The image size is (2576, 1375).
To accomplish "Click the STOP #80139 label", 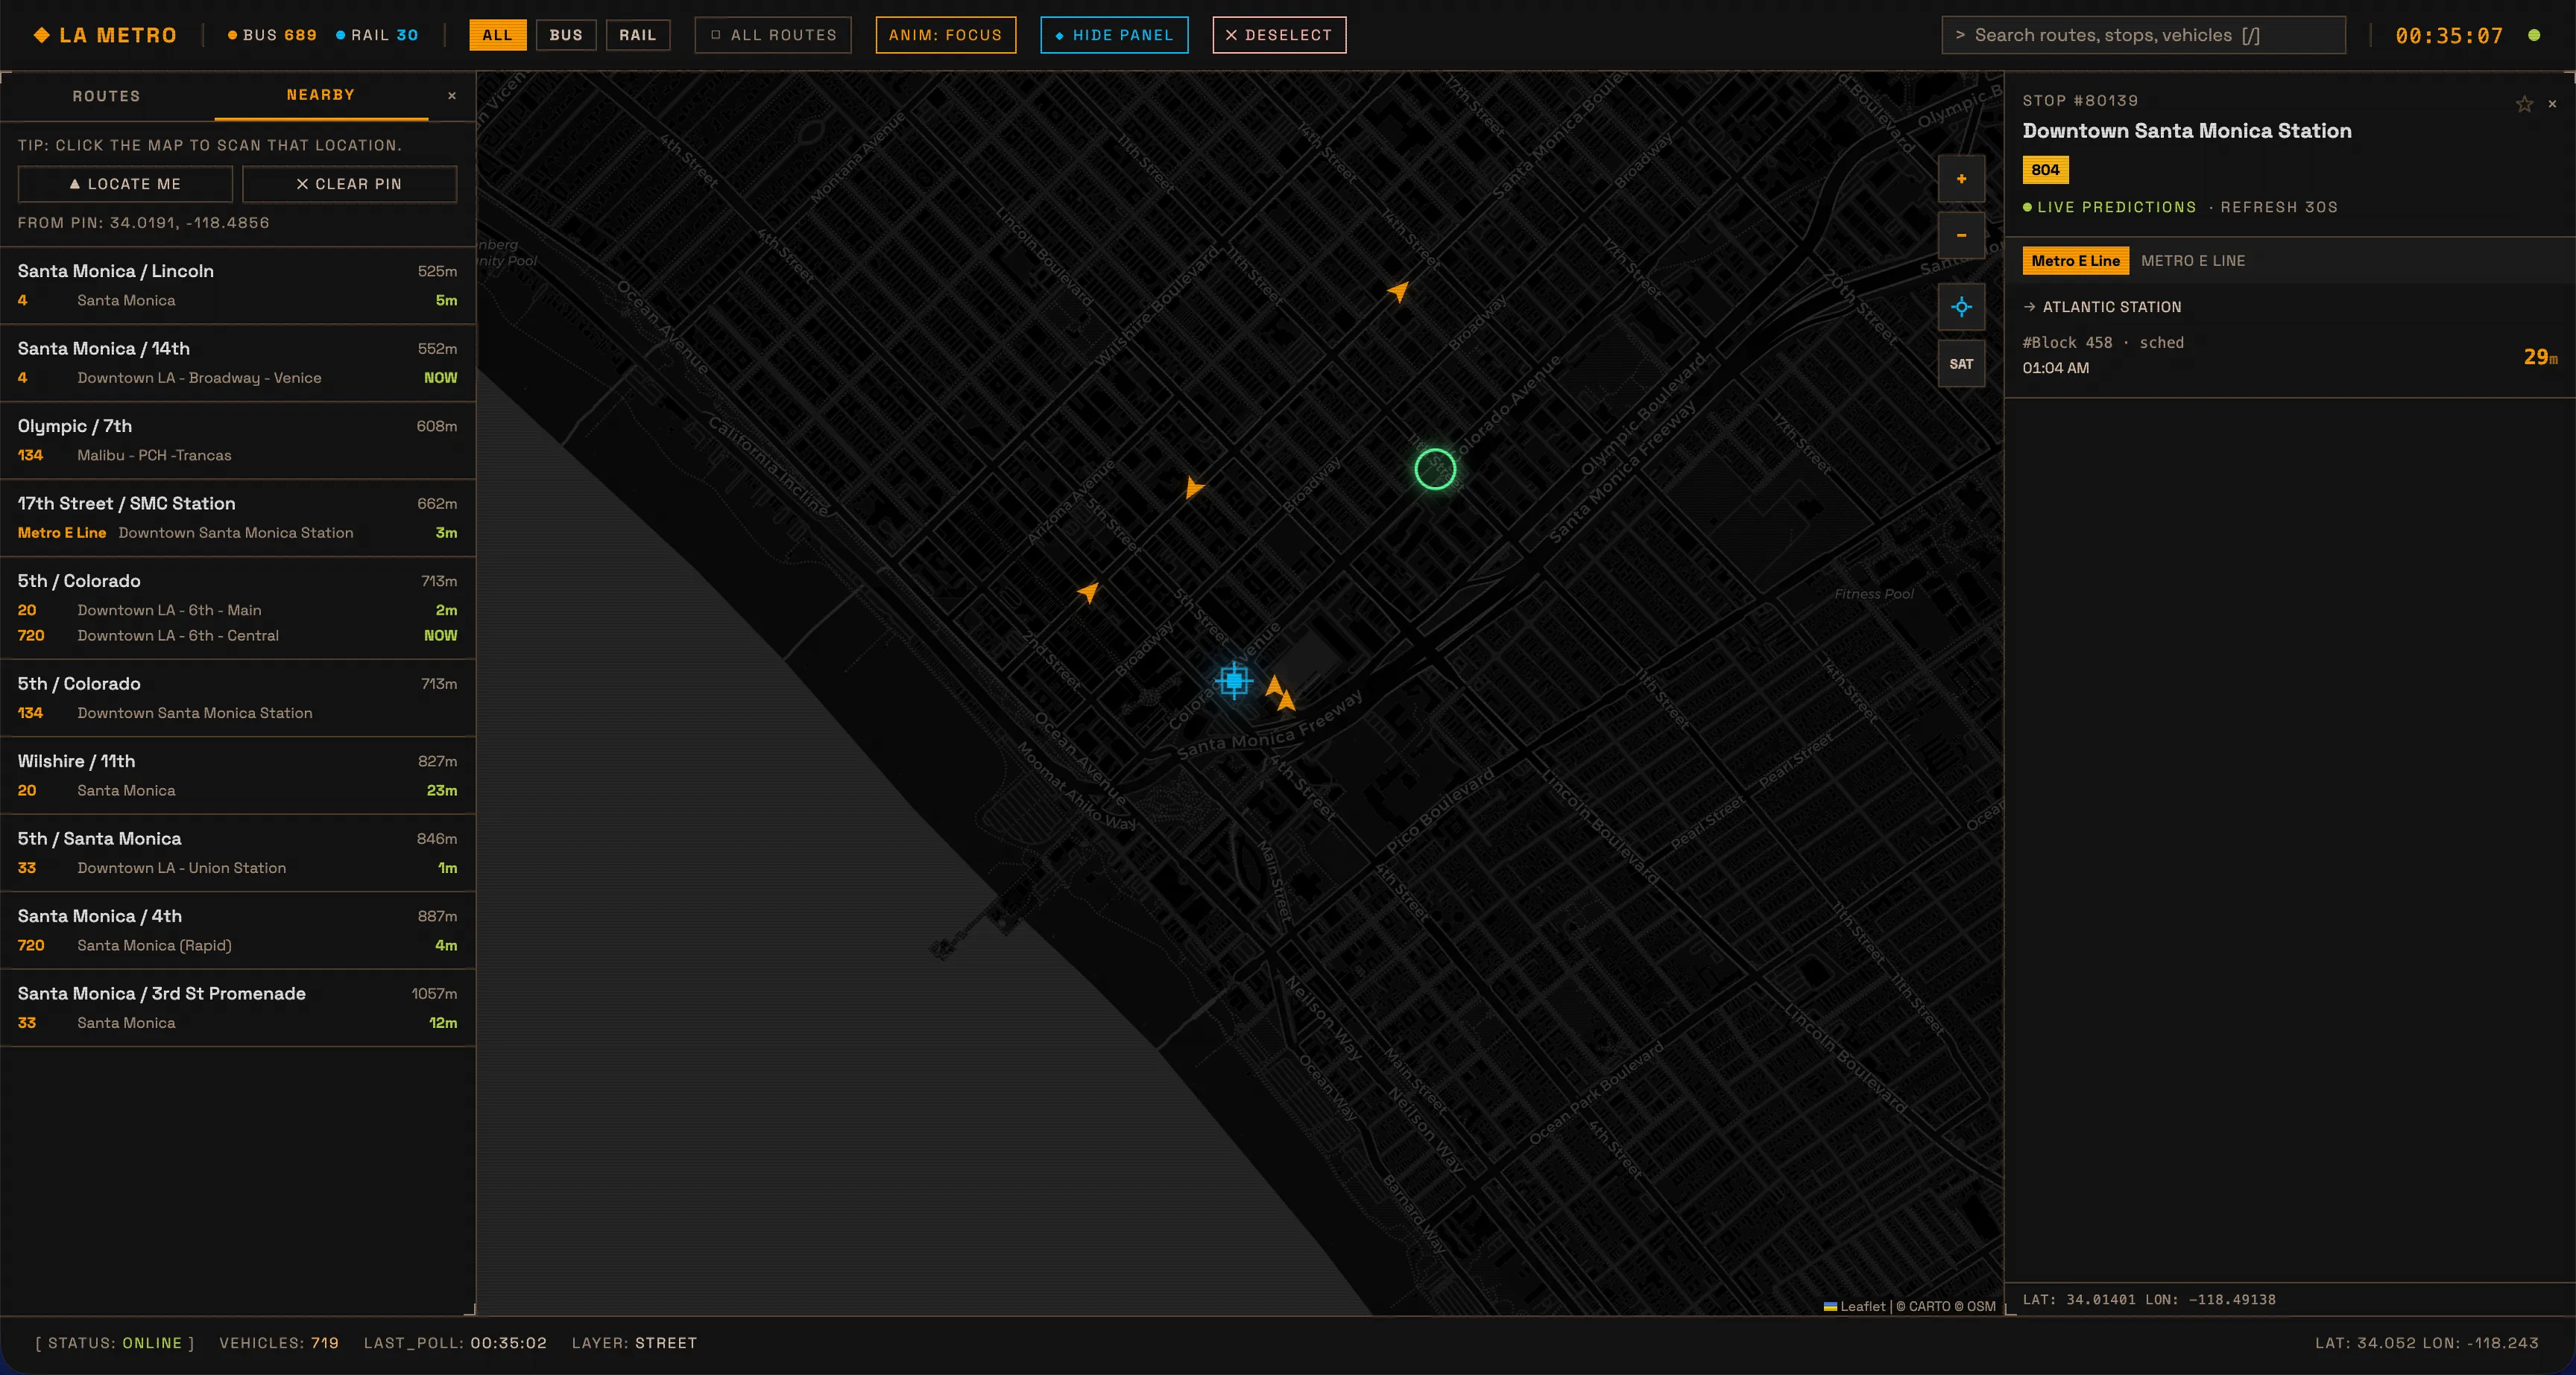I will pyautogui.click(x=2080, y=101).
